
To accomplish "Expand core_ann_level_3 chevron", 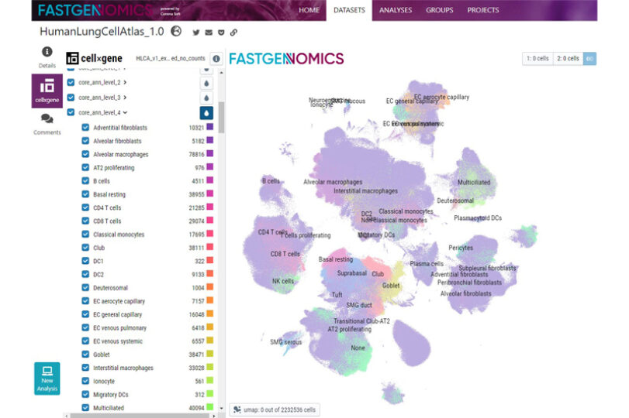I will pyautogui.click(x=125, y=98).
